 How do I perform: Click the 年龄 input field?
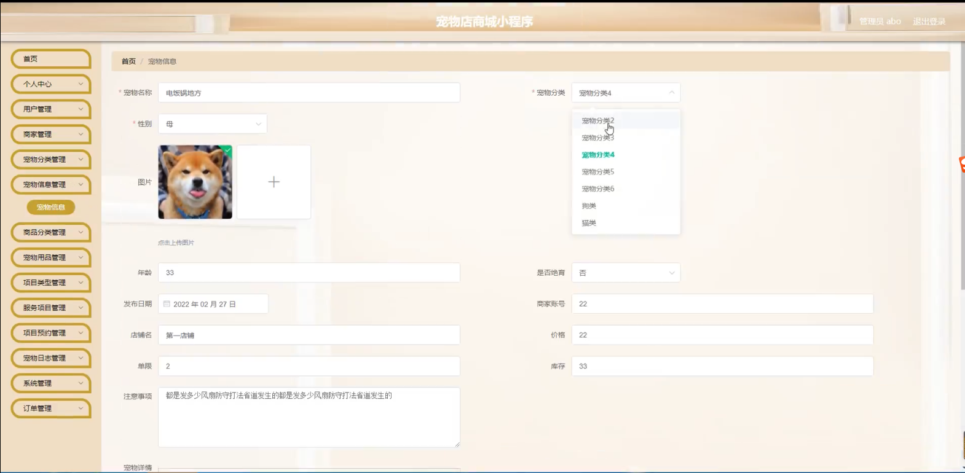tap(309, 273)
